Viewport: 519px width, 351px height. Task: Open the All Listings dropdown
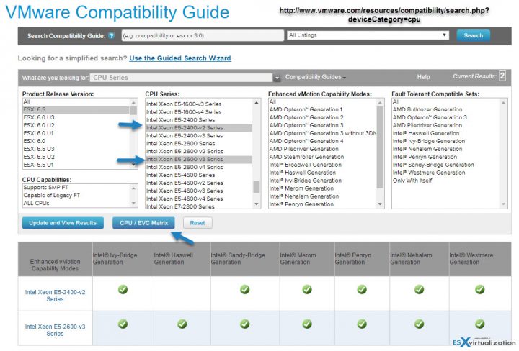click(x=368, y=35)
